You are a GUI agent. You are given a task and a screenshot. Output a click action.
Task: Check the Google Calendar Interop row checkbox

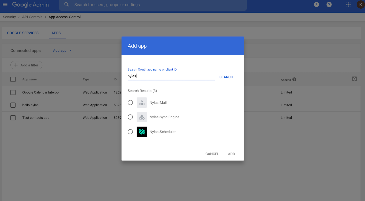pos(13,92)
